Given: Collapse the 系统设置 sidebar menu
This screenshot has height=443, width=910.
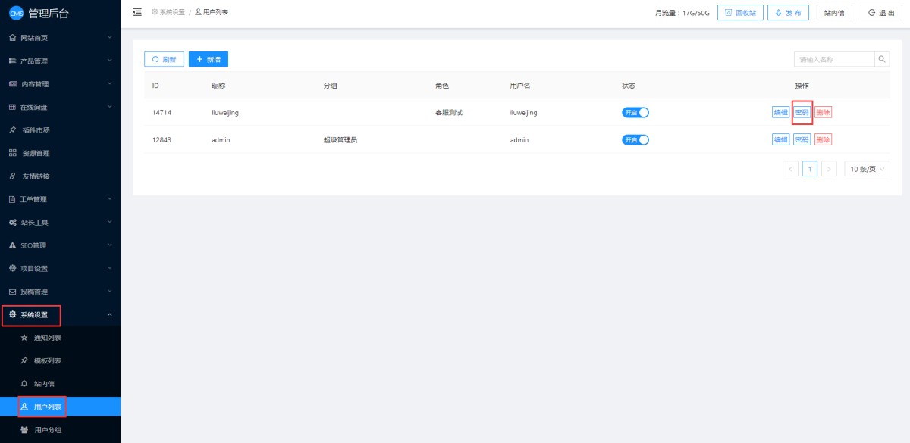Looking at the screenshot, I should pos(60,314).
